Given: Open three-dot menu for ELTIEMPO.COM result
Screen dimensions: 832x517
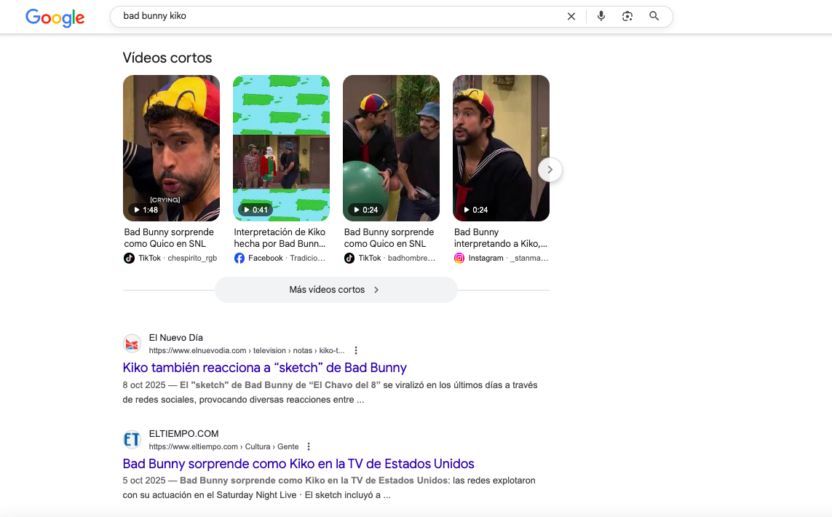Looking at the screenshot, I should coord(309,446).
